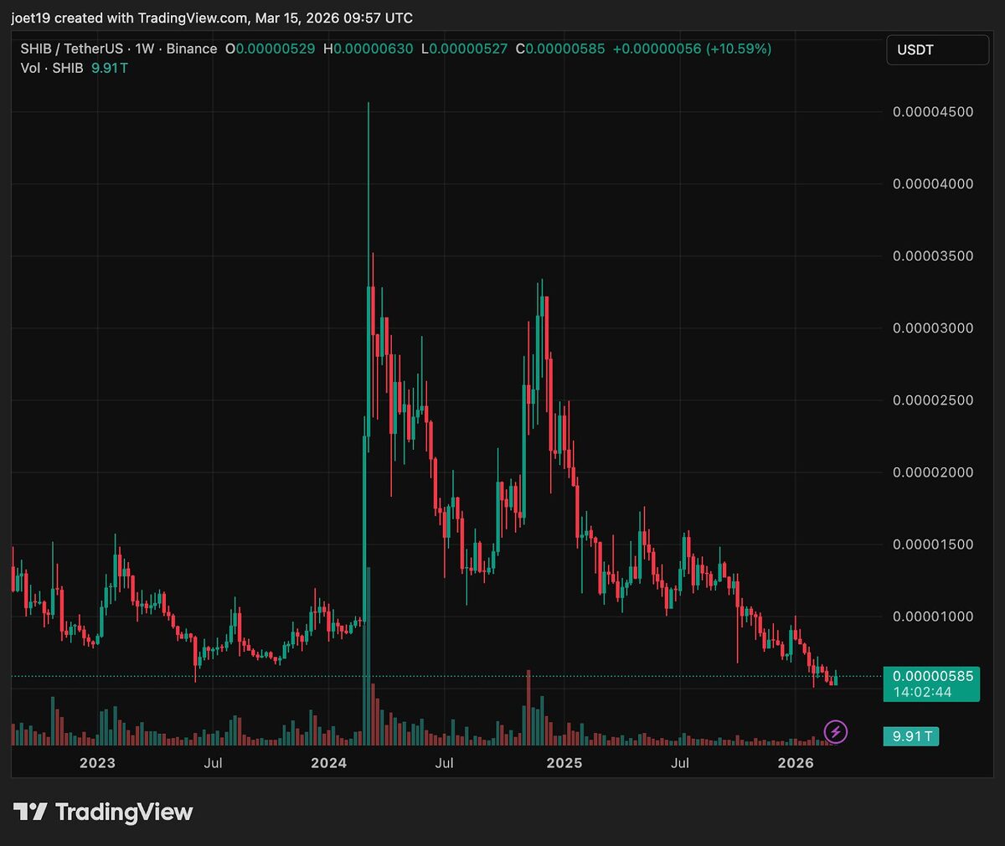Screen dimensions: 1005x846
Task: Select 2025 on the time axis
Action: click(565, 763)
